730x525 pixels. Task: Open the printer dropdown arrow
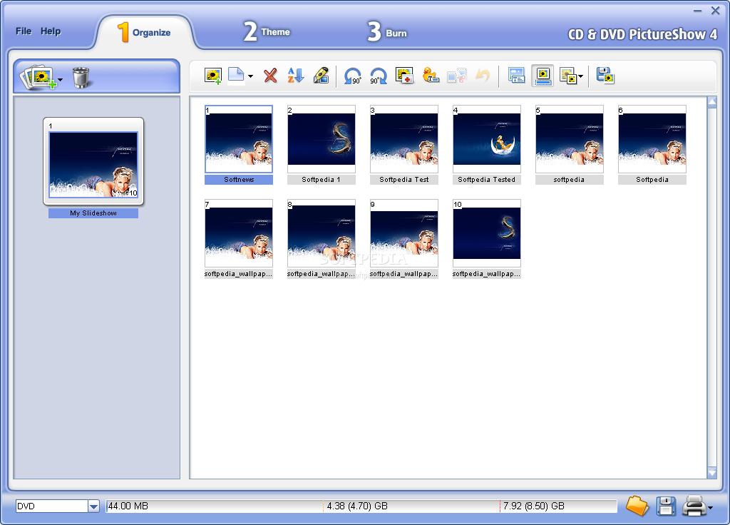[x=710, y=508]
